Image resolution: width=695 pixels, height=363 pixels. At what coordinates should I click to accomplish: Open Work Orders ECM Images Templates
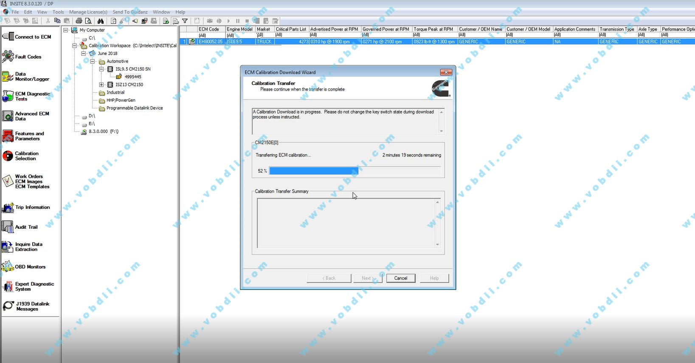pos(25,181)
